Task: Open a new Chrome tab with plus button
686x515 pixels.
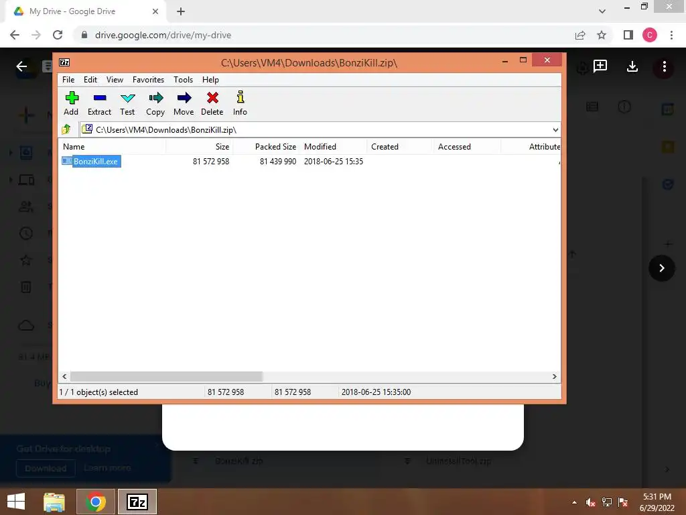Action: coord(181,11)
